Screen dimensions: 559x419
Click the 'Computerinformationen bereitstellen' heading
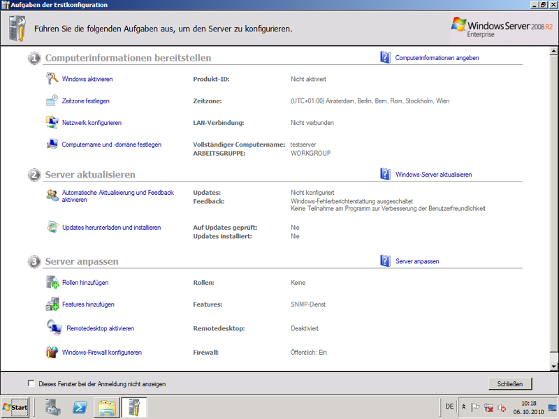pos(128,58)
